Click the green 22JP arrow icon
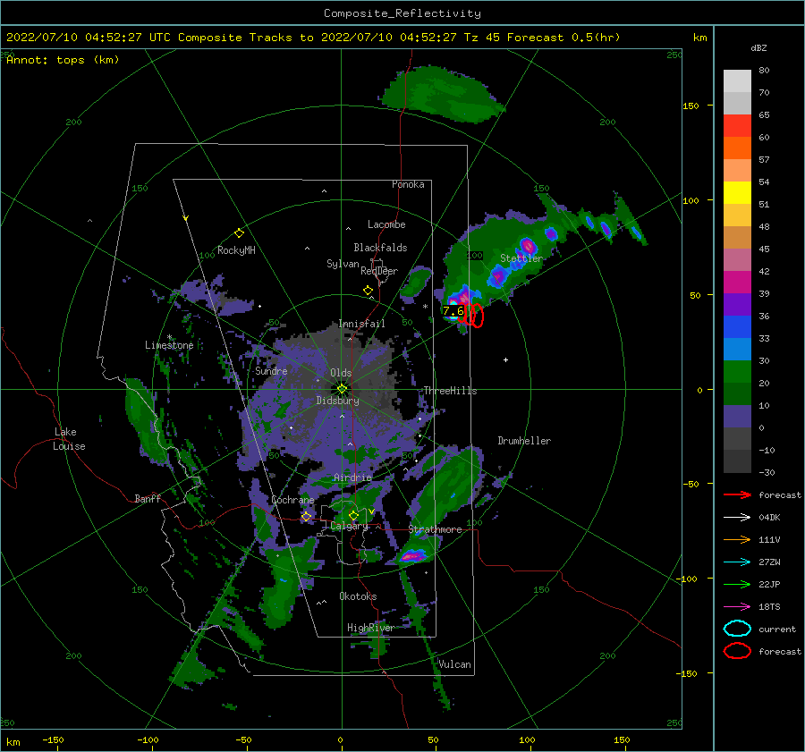The image size is (805, 752). 737,584
